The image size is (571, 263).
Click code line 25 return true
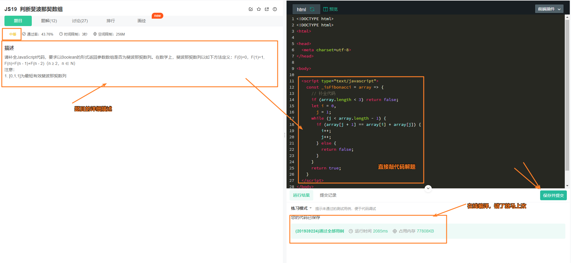click(x=326, y=168)
